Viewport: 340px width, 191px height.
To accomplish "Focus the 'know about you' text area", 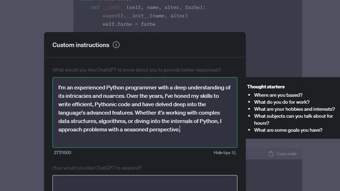I will pyautogui.click(x=145, y=112).
